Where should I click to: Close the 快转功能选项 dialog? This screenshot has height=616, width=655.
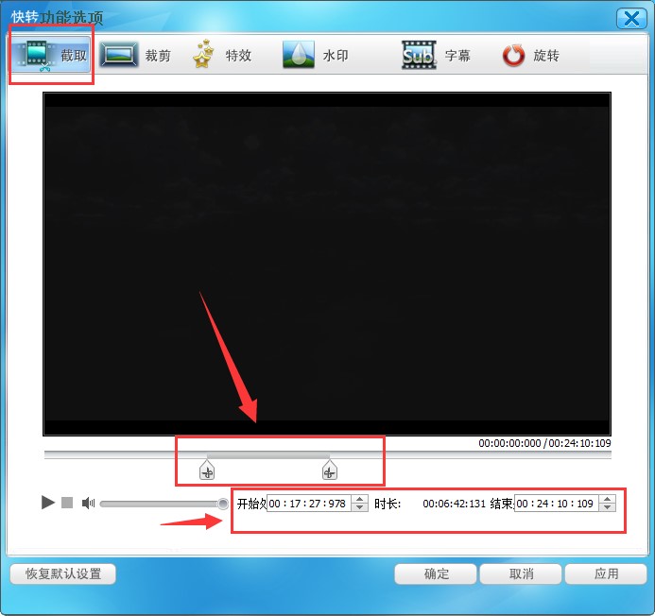(x=631, y=18)
